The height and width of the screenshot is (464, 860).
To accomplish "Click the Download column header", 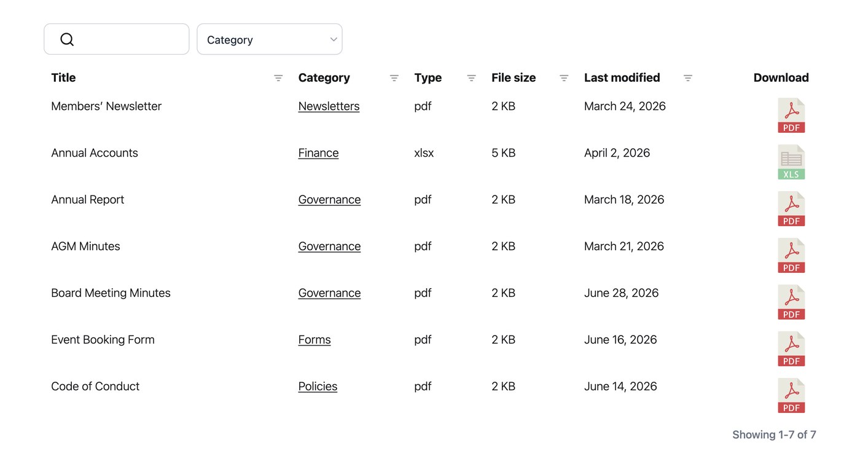I will point(781,78).
